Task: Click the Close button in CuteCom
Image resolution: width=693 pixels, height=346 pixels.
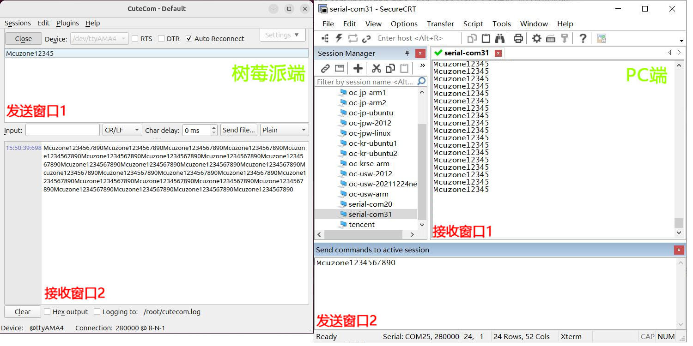Action: (x=23, y=39)
